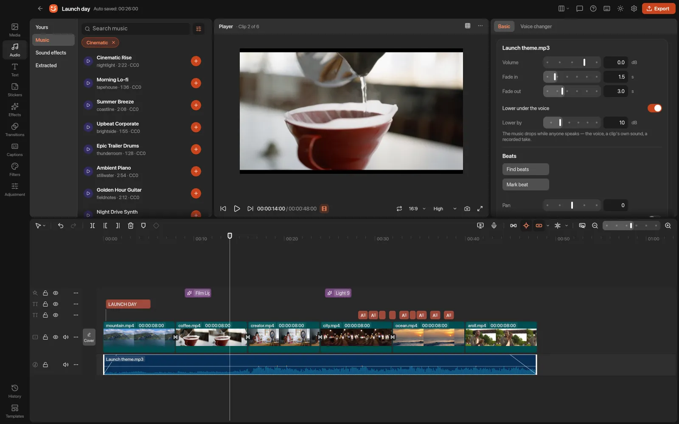Click the Mark beat button
Viewport: 679px width, 424px height.
(525, 184)
